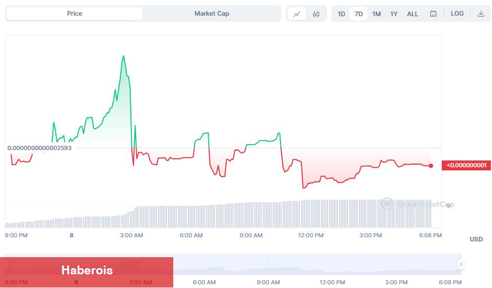
Task: Click the 9:00 AM axis label on main chart
Action: pos(251,235)
